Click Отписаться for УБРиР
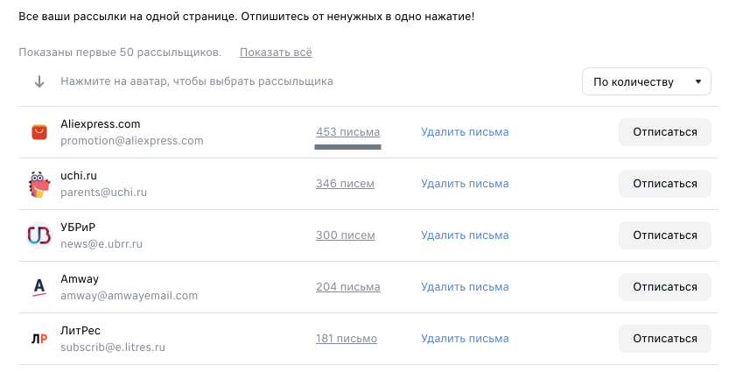 (664, 235)
